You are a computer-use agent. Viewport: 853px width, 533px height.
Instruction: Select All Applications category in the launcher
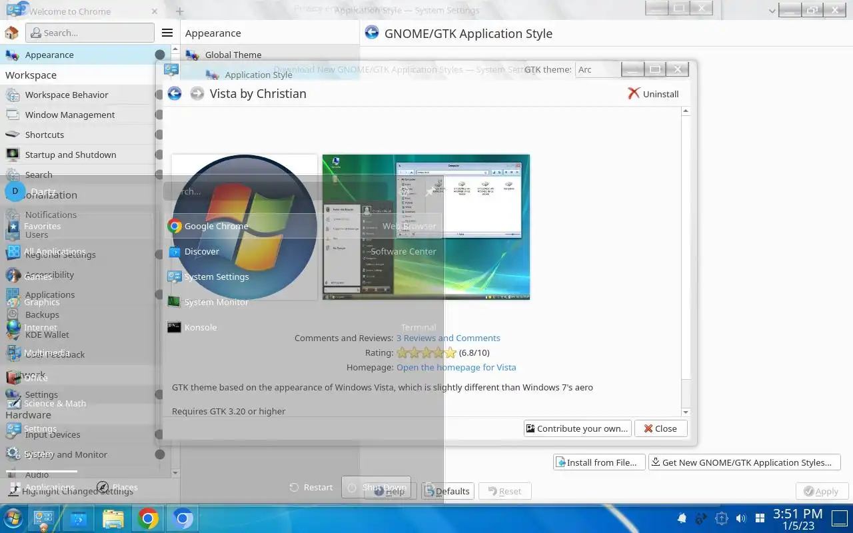[80, 252]
